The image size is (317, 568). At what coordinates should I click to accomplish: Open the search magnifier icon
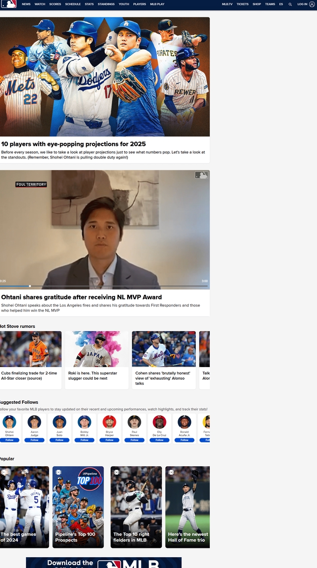click(290, 4)
